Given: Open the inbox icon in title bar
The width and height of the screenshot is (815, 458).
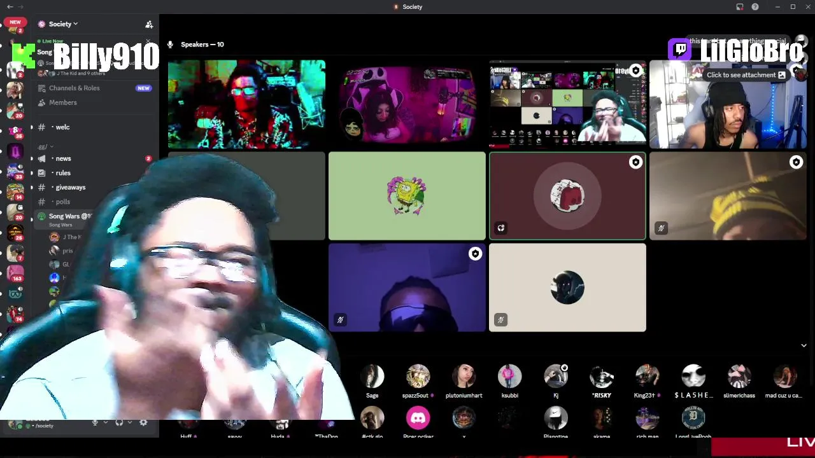Looking at the screenshot, I should [x=740, y=7].
